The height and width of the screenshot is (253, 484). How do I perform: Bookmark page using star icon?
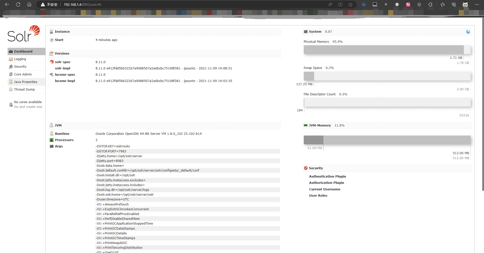coord(350,5)
